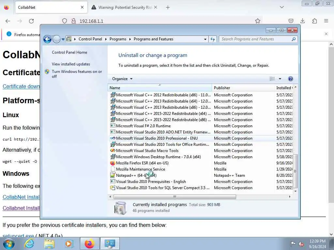Launch Internet Explorer from the taskbar
This screenshot has width=334, height=250.
(29, 243)
